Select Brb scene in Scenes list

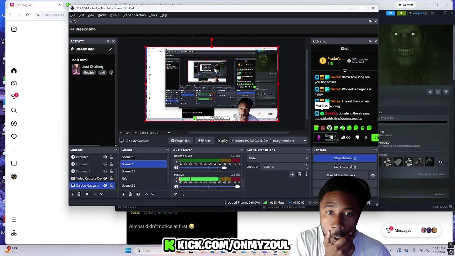point(144,178)
